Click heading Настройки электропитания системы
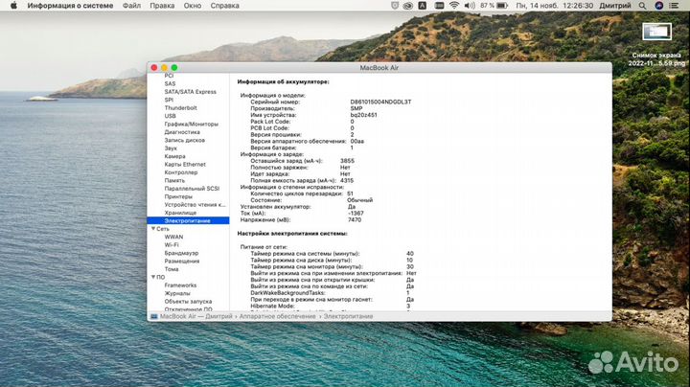The width and height of the screenshot is (690, 387). click(x=292, y=234)
